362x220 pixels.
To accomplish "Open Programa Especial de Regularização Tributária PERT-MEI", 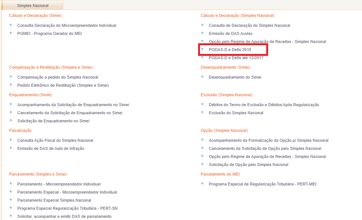I will [262, 184].
